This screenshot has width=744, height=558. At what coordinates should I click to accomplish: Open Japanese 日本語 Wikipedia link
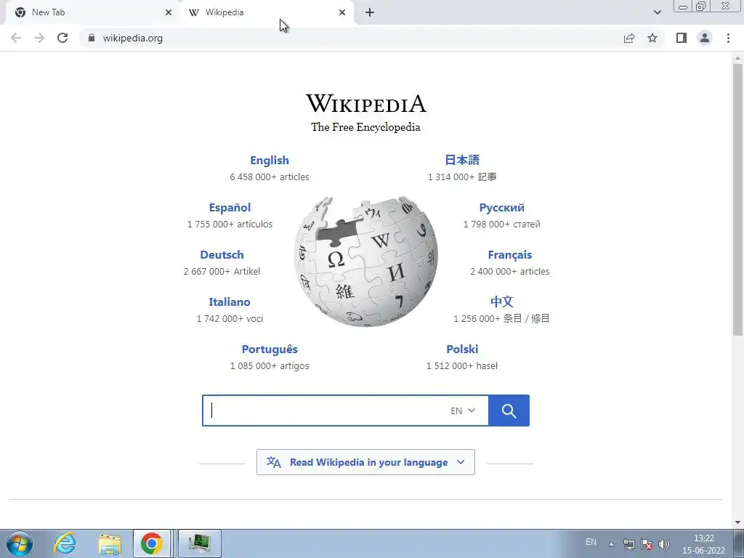coord(462,160)
